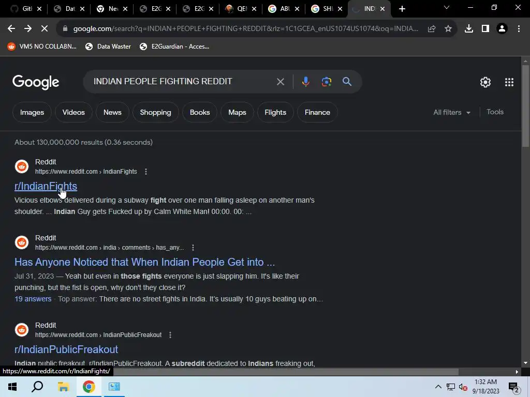This screenshot has width=530, height=397.
Task: Open E2Guardian bookmark
Action: coord(174,47)
